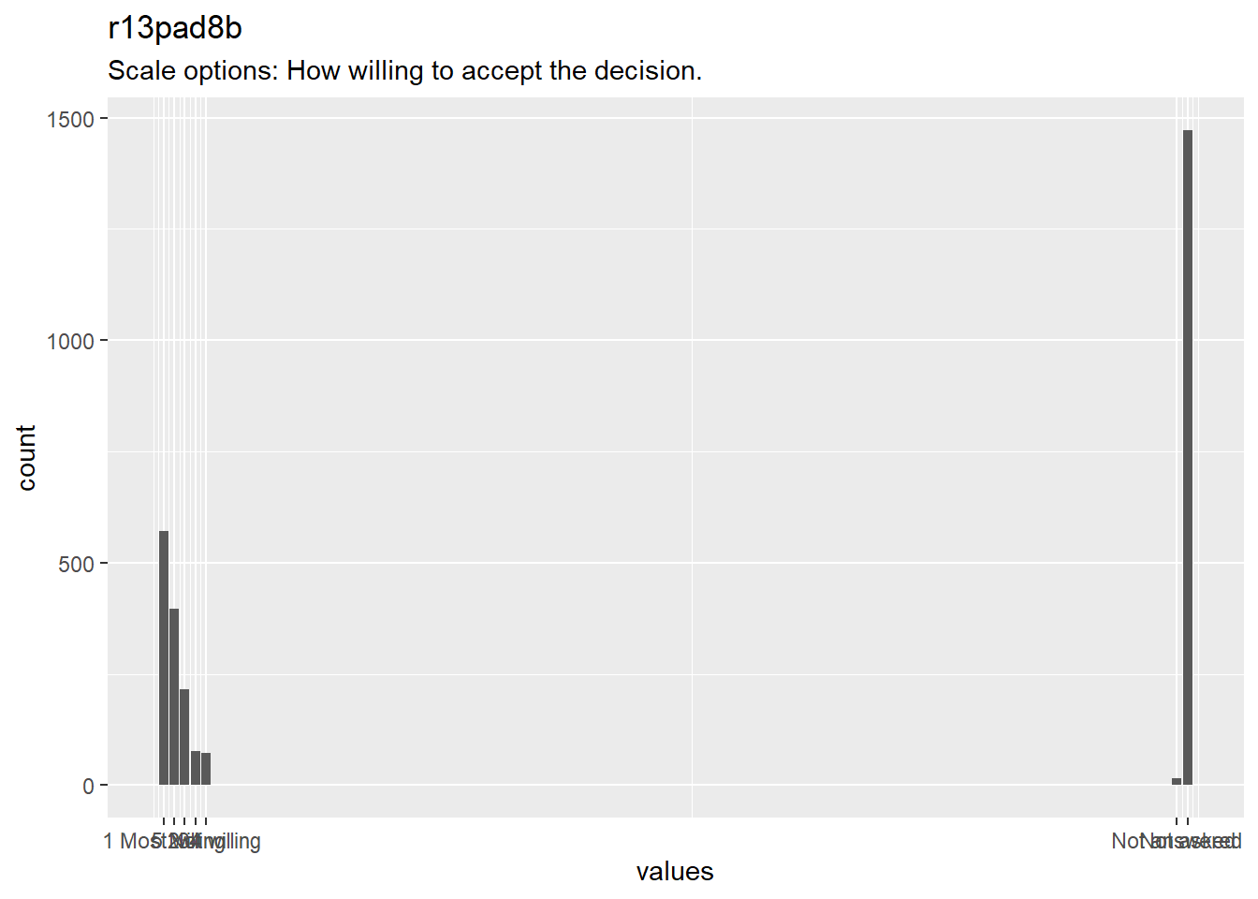Select the fifth, rightmost bar of the left group
The image size is (1258, 899).
point(206,769)
